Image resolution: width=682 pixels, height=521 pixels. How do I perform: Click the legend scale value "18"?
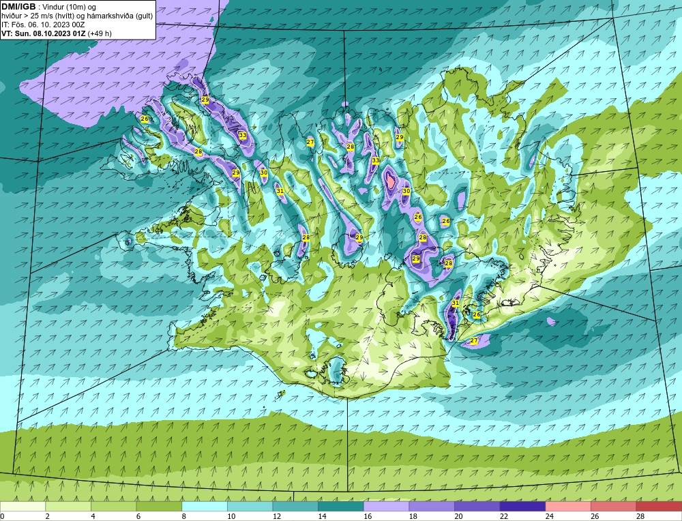point(413,517)
